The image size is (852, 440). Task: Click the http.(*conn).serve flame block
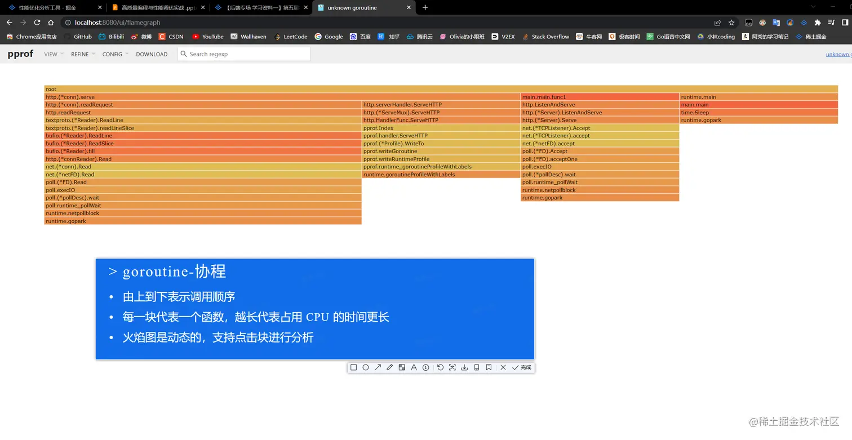pos(282,97)
